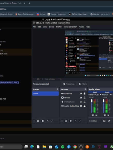The width and height of the screenshot is (113, 150).
Task: Open advanced audio properties icon
Action: 109,121
